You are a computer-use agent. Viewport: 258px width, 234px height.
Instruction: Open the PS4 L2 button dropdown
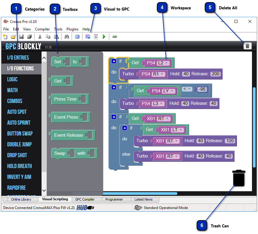(163, 63)
